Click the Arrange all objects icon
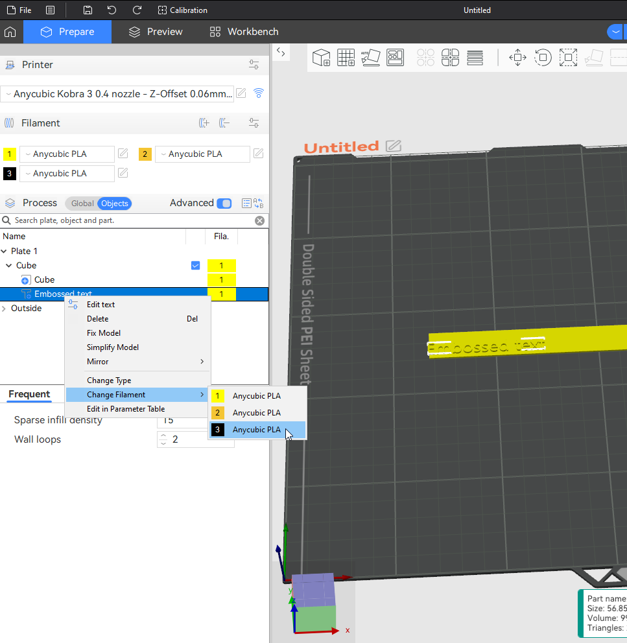This screenshot has height=643, width=627. [396, 58]
